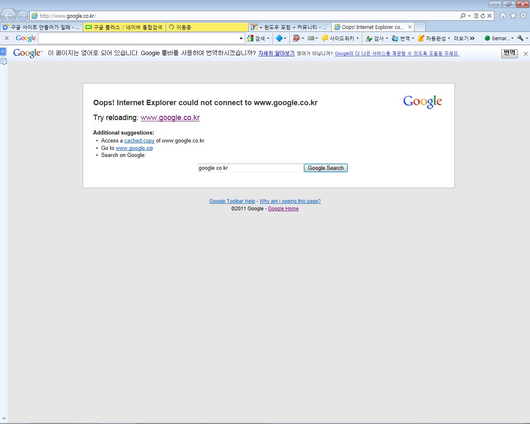Click the search magnifier in the address bar
Viewport: 530px width, 424px height.
463,16
